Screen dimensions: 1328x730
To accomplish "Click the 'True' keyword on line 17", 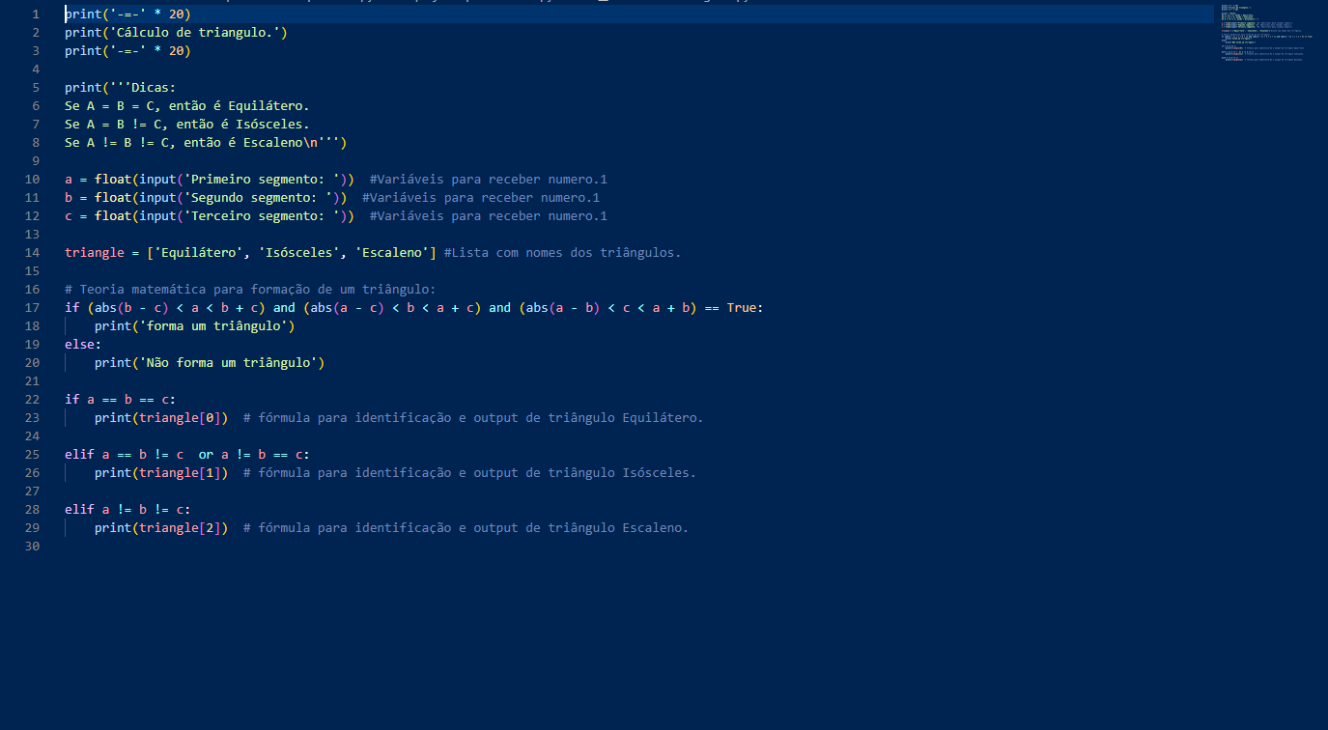I will click(741, 308).
